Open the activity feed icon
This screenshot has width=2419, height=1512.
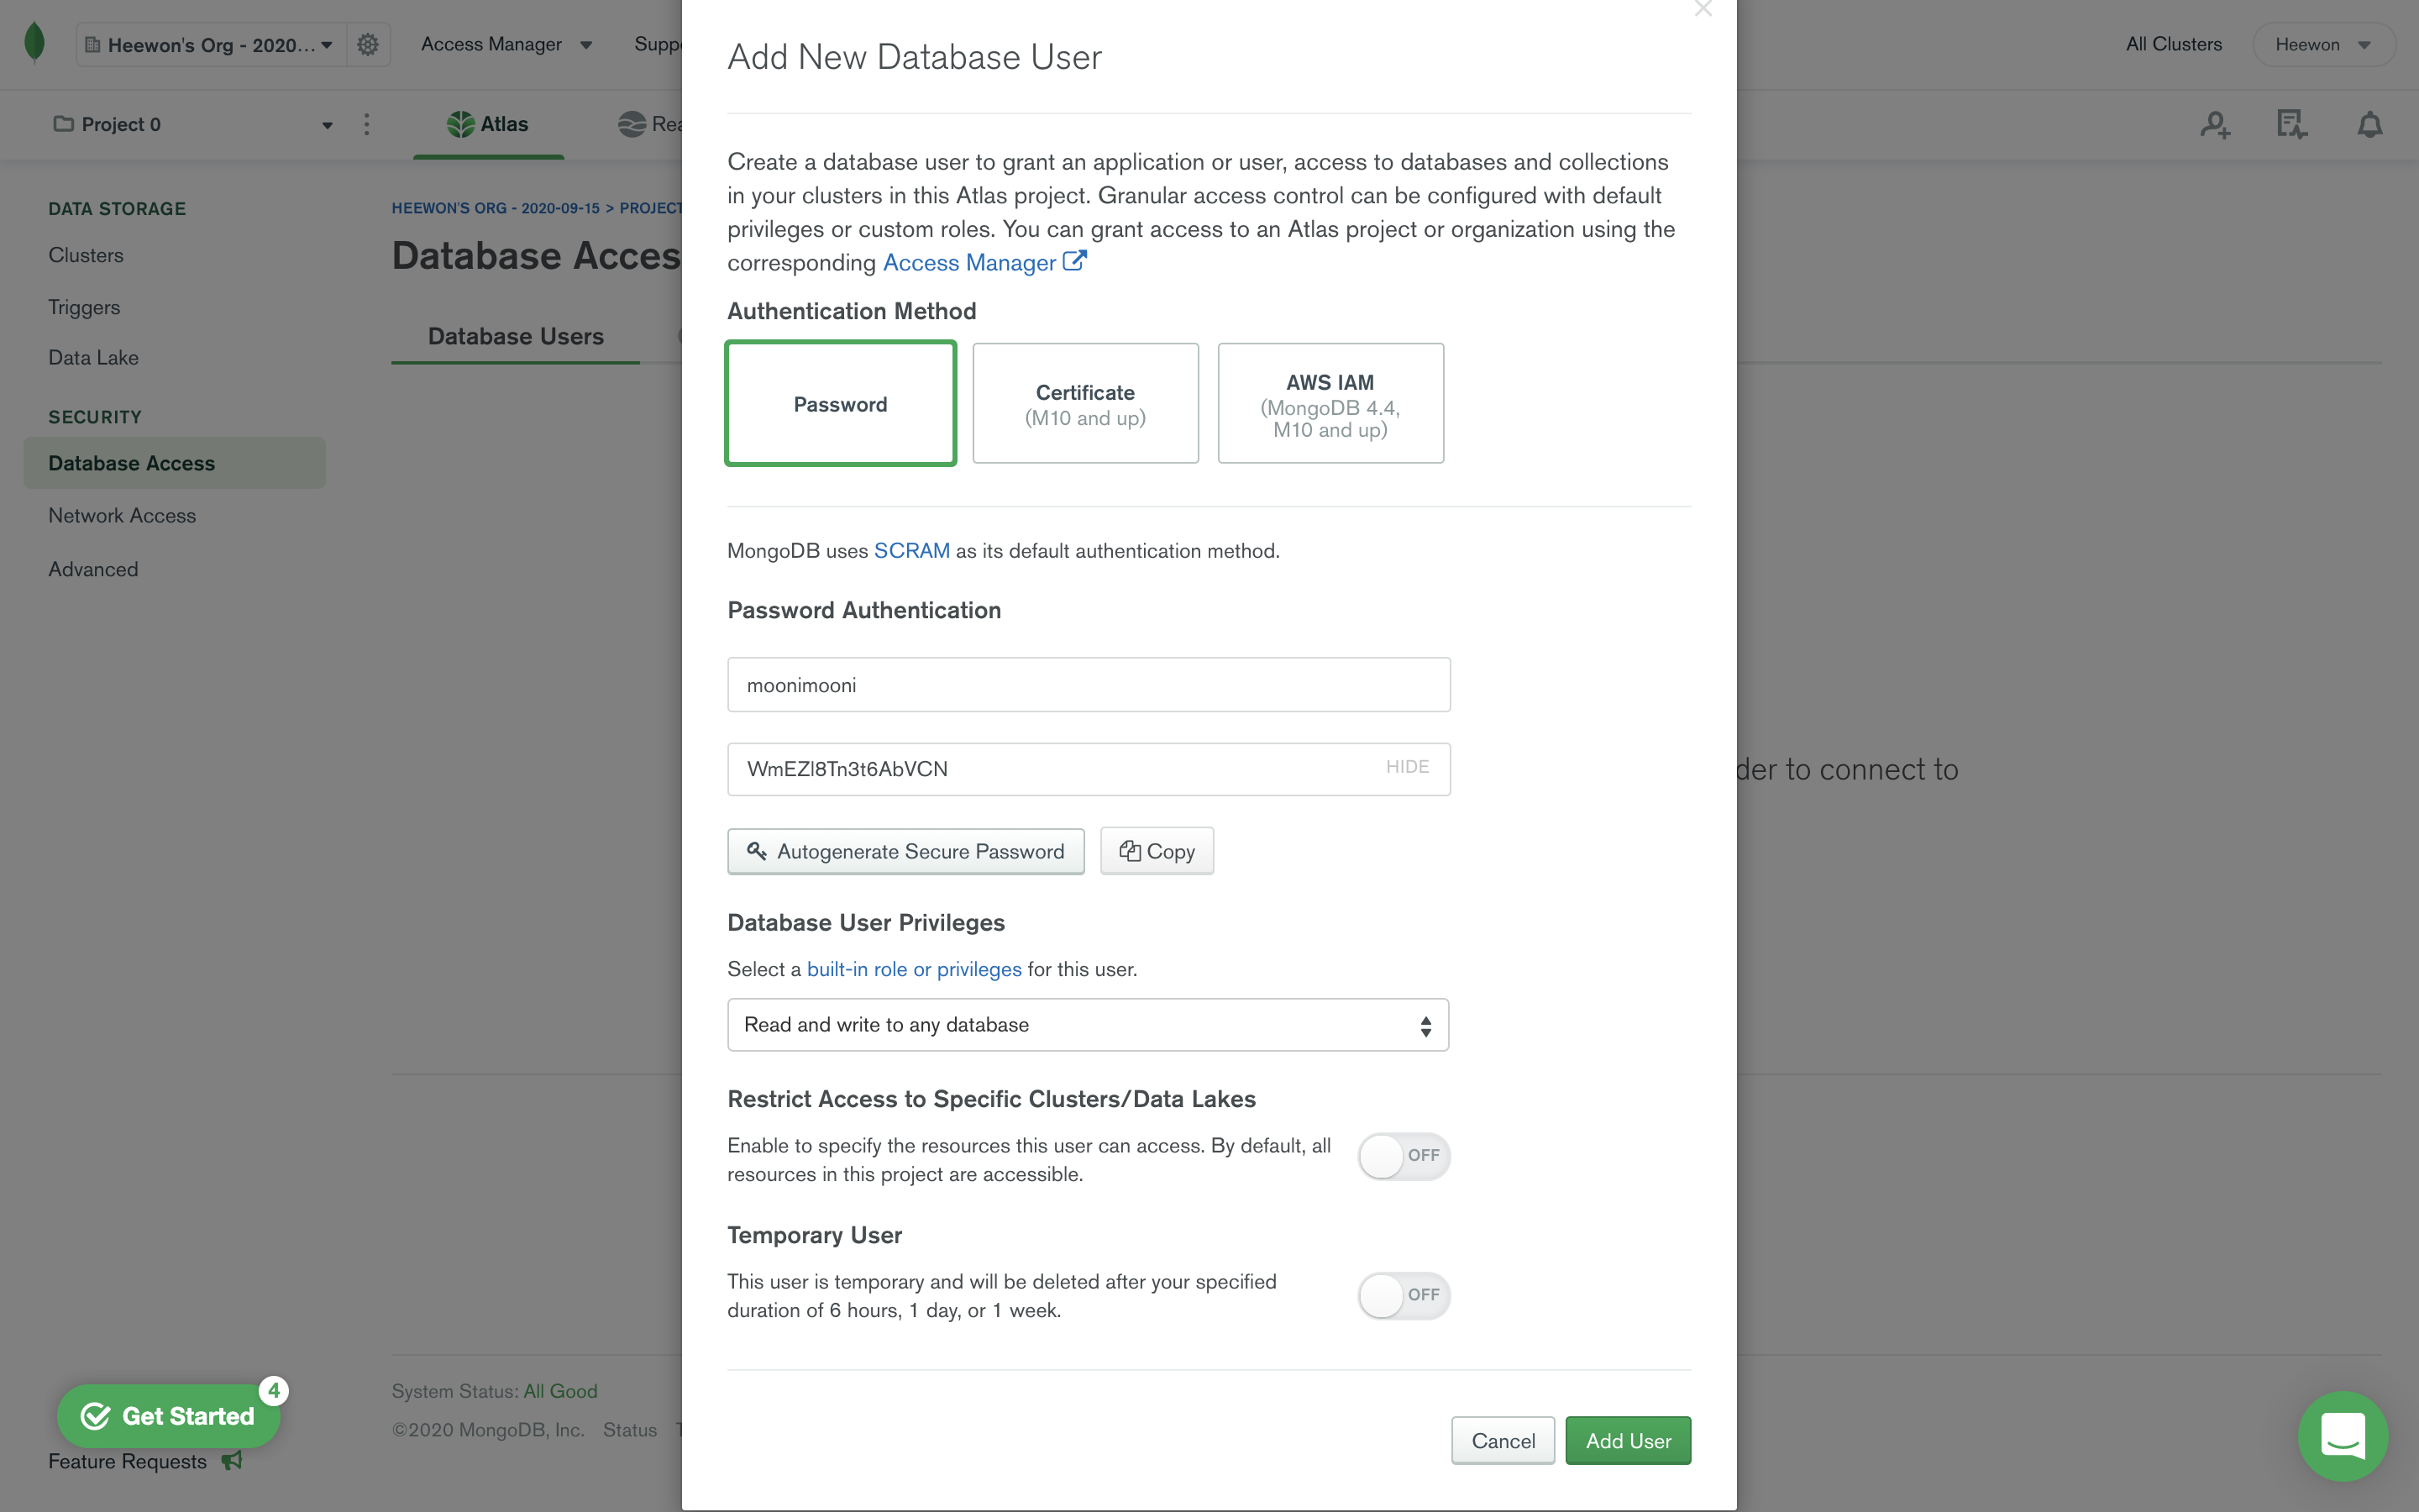pyautogui.click(x=2291, y=125)
